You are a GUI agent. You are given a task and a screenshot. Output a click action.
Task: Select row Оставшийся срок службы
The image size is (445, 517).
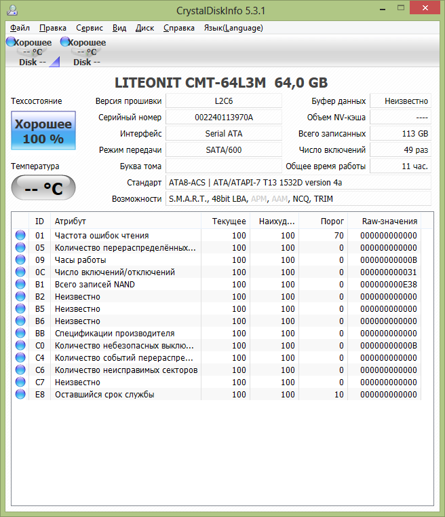[x=216, y=394]
